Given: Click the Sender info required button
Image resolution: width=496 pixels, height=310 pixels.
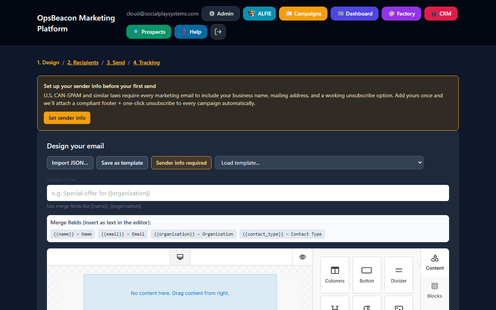Looking at the screenshot, I should [181, 163].
